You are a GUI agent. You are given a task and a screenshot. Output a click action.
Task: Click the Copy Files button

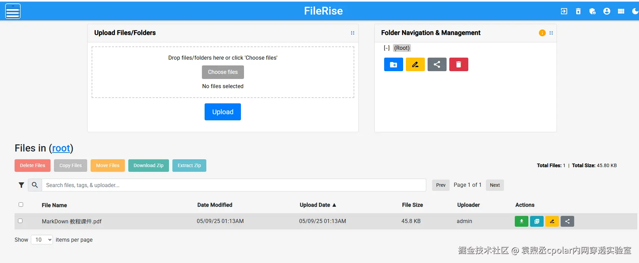click(71, 165)
